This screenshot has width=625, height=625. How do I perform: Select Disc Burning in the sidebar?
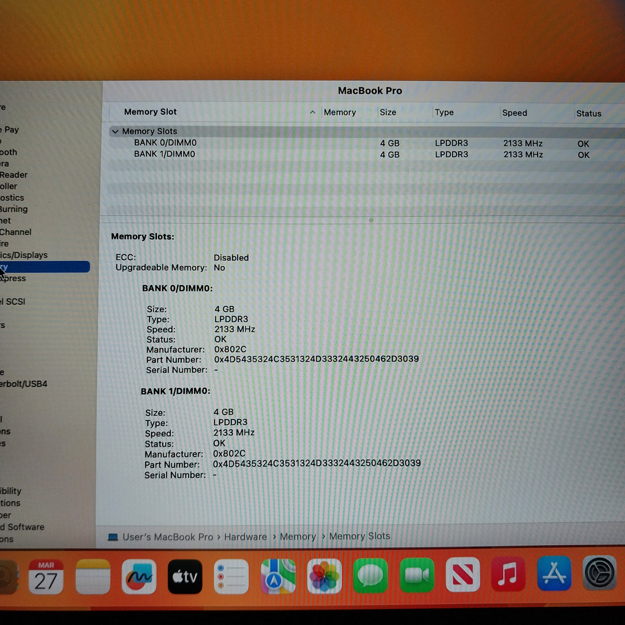pos(14,209)
